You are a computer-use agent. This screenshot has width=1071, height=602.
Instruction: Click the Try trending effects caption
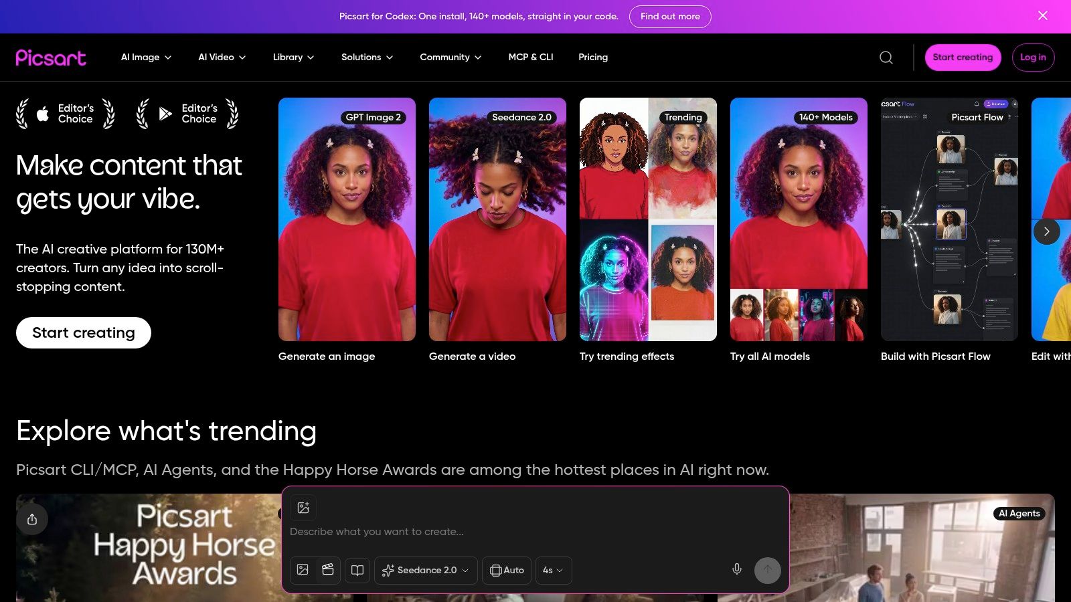point(627,357)
